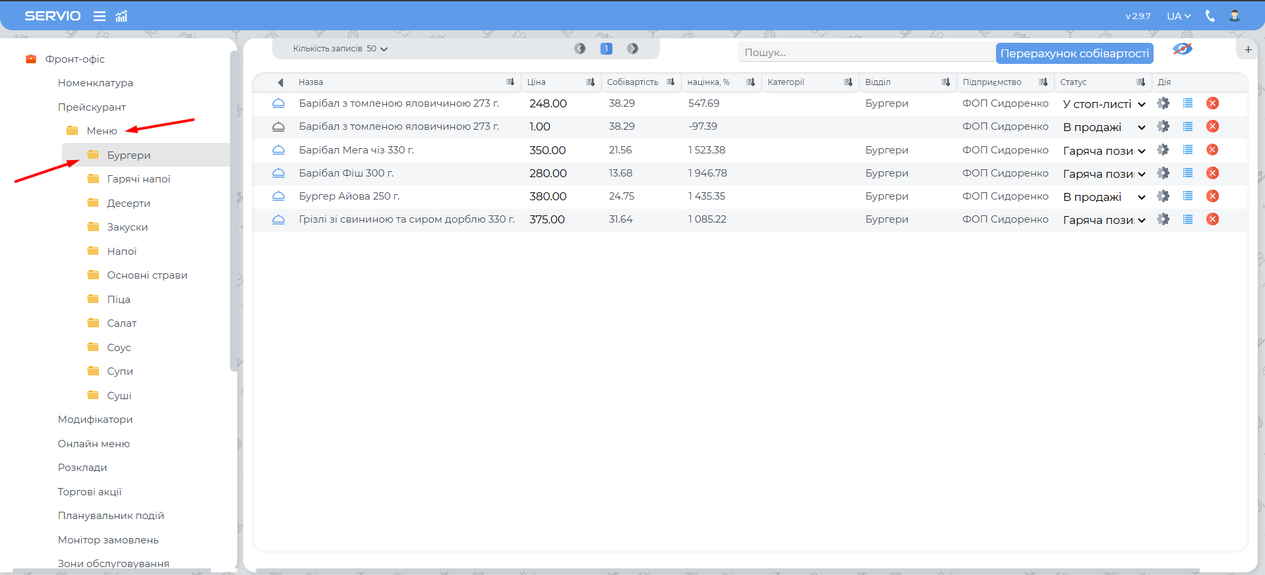This screenshot has width=1265, height=575.
Task: Delete the Барібал Фіш 300 г. row
Action: point(1212,173)
